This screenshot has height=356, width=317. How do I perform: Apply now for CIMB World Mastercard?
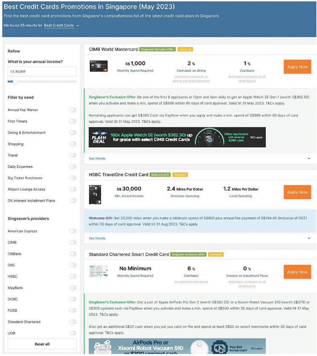click(x=297, y=67)
